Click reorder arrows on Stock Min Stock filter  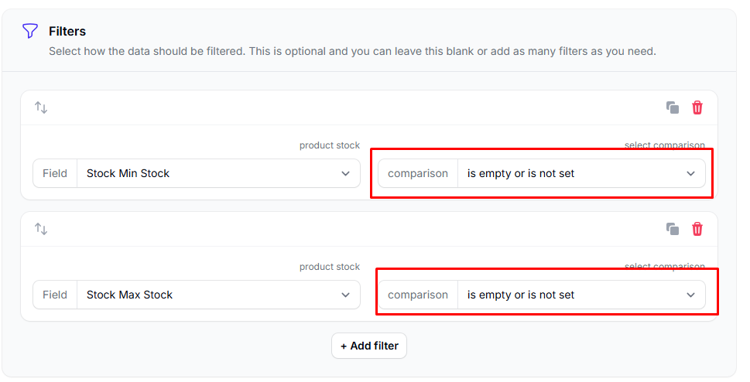pos(41,107)
